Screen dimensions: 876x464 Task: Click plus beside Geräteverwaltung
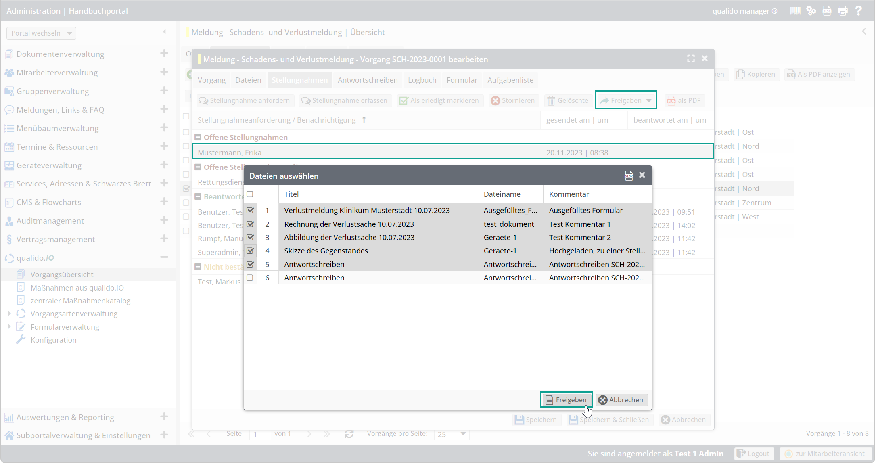click(x=164, y=165)
